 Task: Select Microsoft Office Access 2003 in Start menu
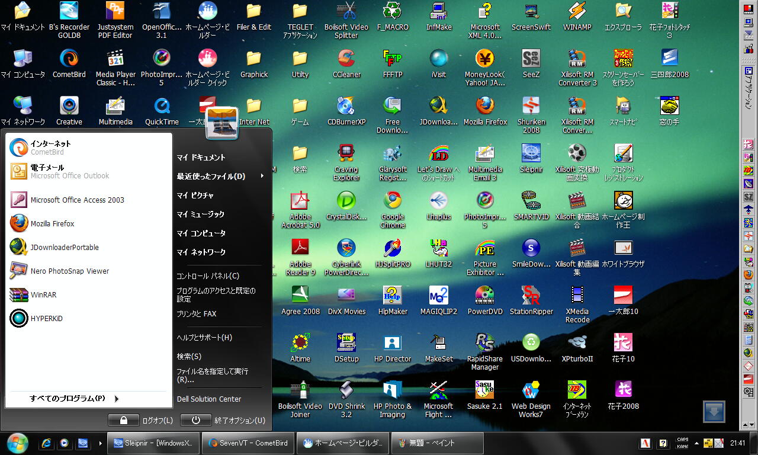pos(77,200)
